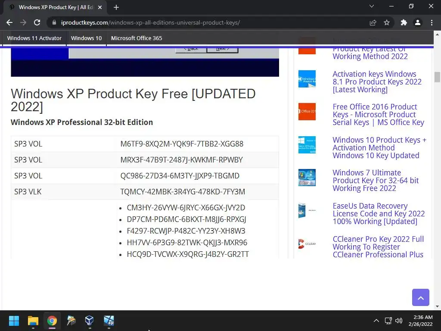Click the SP3 VLK row label

[28, 192]
